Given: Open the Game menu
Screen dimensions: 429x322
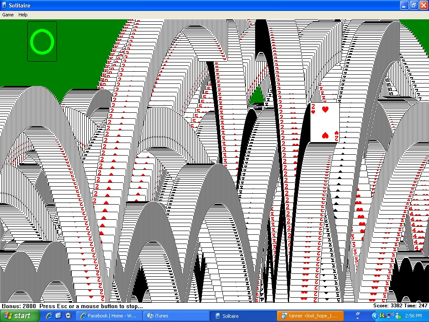Looking at the screenshot, I should click(x=8, y=15).
